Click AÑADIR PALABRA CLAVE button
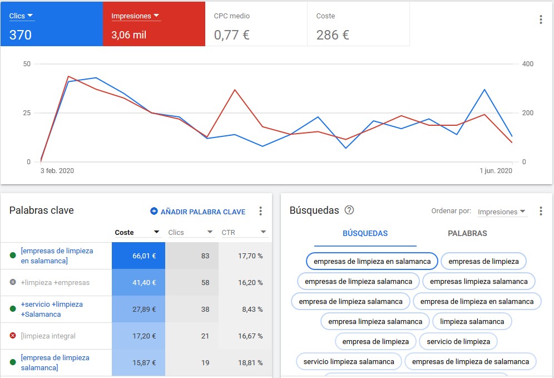 pos(202,212)
